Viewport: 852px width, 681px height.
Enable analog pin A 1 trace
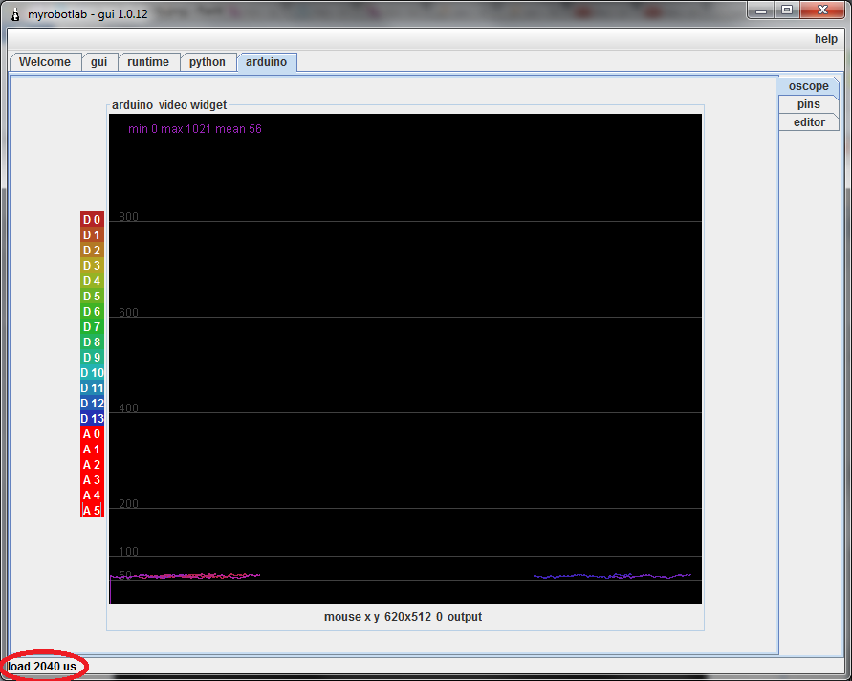coord(92,449)
